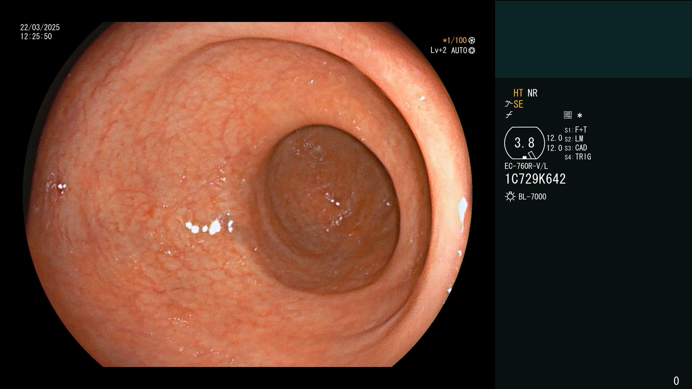Click the S2: LM switch assignment
Screen dimensions: 692x389
pyautogui.click(x=574, y=139)
